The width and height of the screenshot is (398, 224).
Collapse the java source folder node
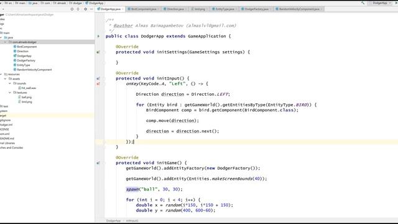click(1, 37)
